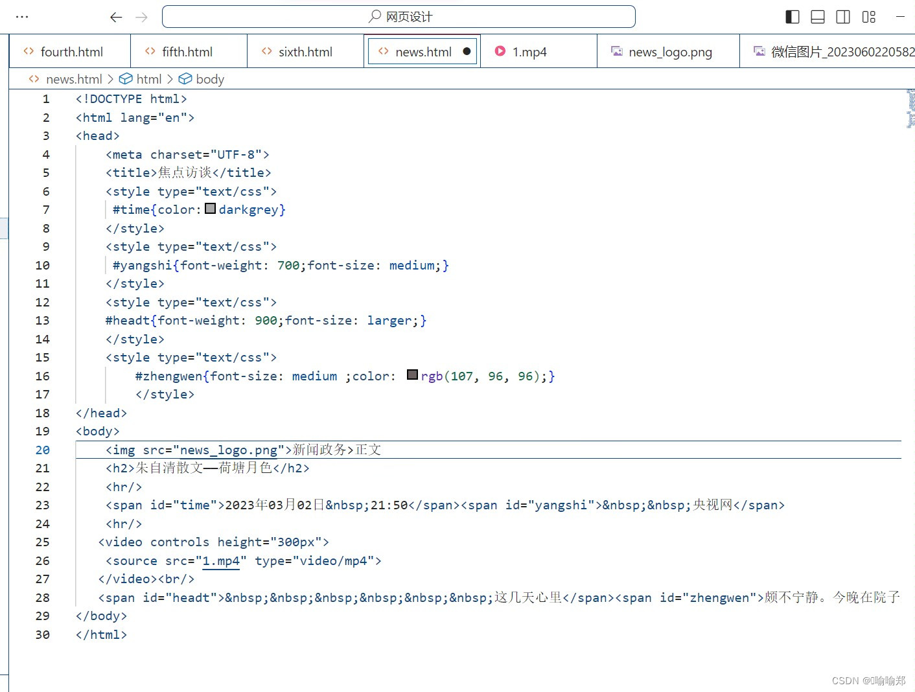Image resolution: width=915 pixels, height=692 pixels.
Task: Switch to the fifth.html tab
Action: coord(189,52)
